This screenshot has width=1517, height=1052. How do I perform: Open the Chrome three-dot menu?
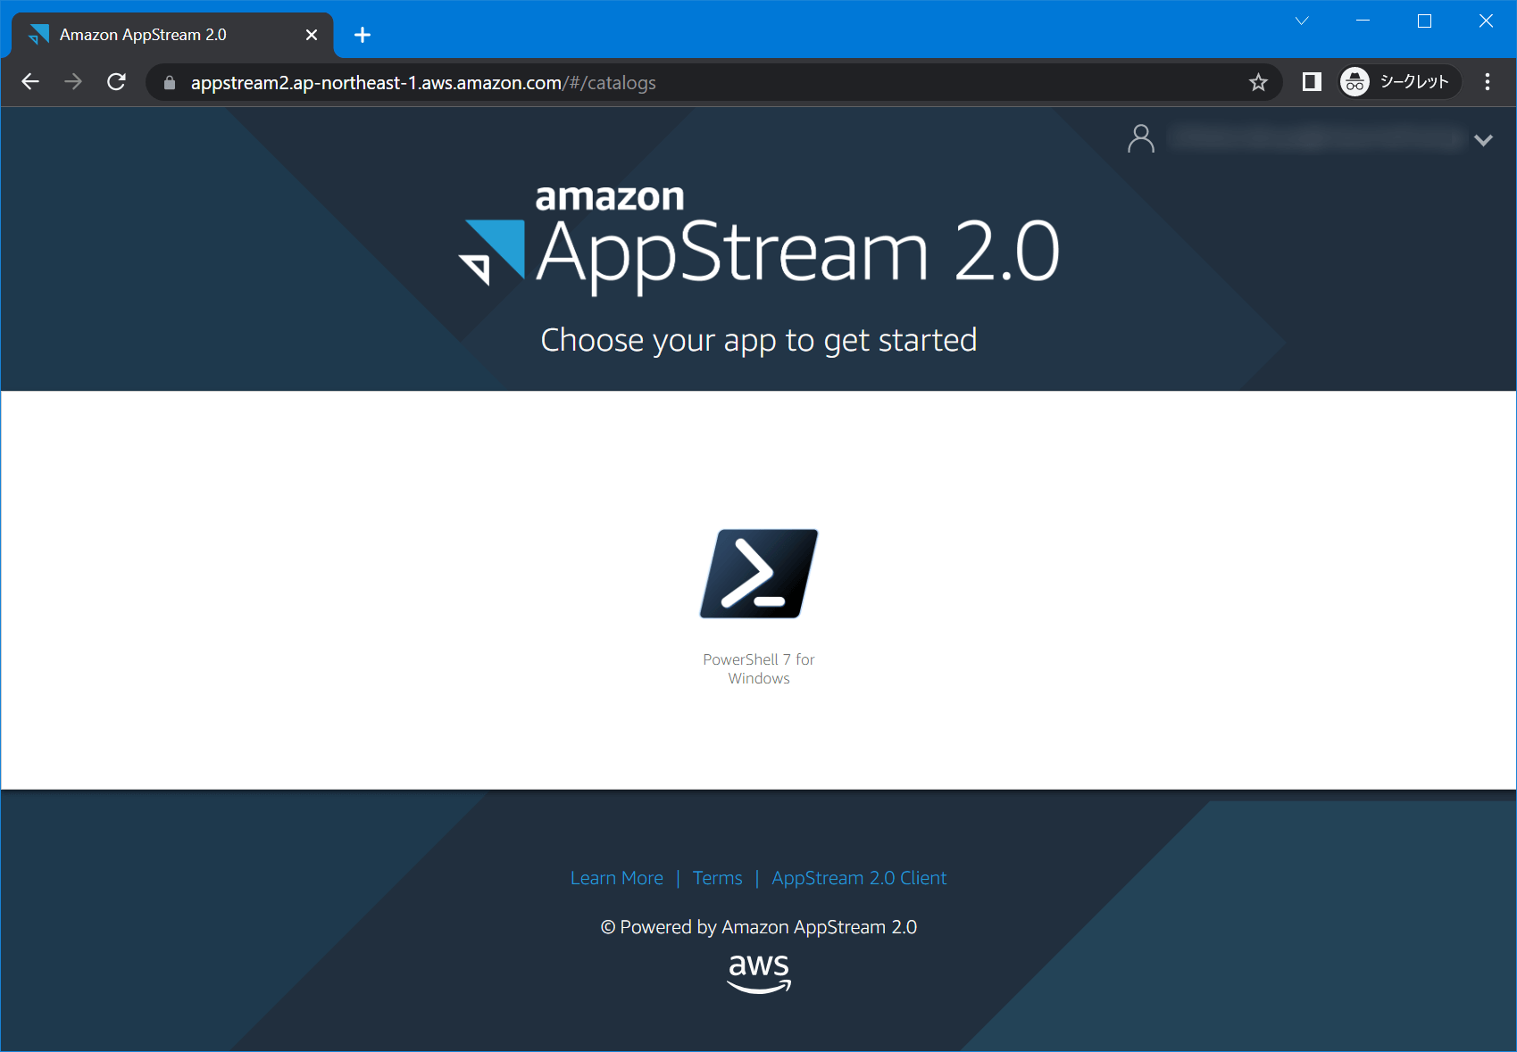coord(1487,82)
